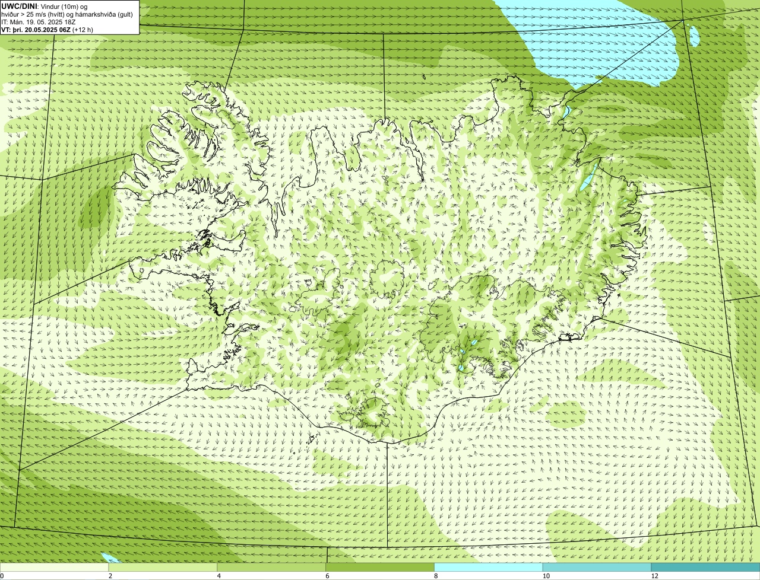Click the 6–8 m/s dark green legend swatch
Image resolution: width=760 pixels, height=580 pixels.
380,568
